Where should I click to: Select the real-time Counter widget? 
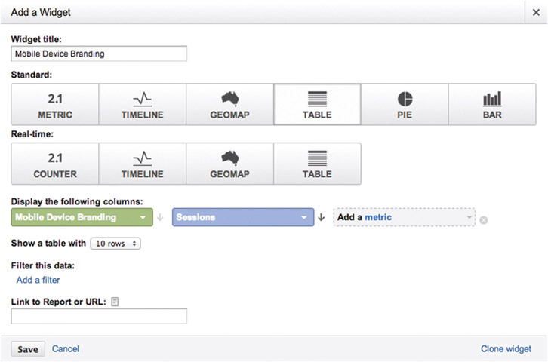(x=55, y=163)
